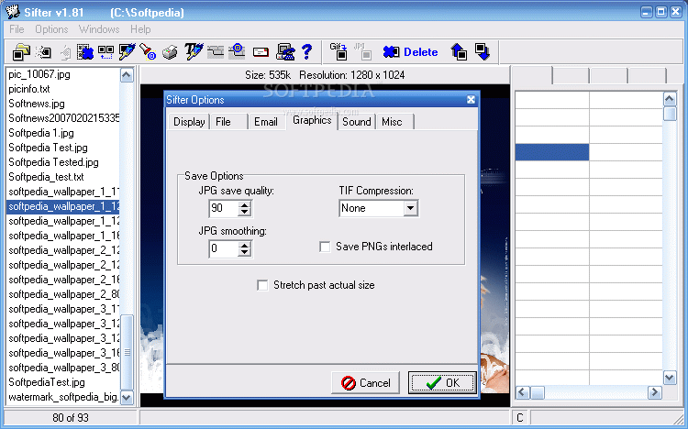Click the Gif convert toolbar icon
This screenshot has width=688, height=429.
click(338, 51)
